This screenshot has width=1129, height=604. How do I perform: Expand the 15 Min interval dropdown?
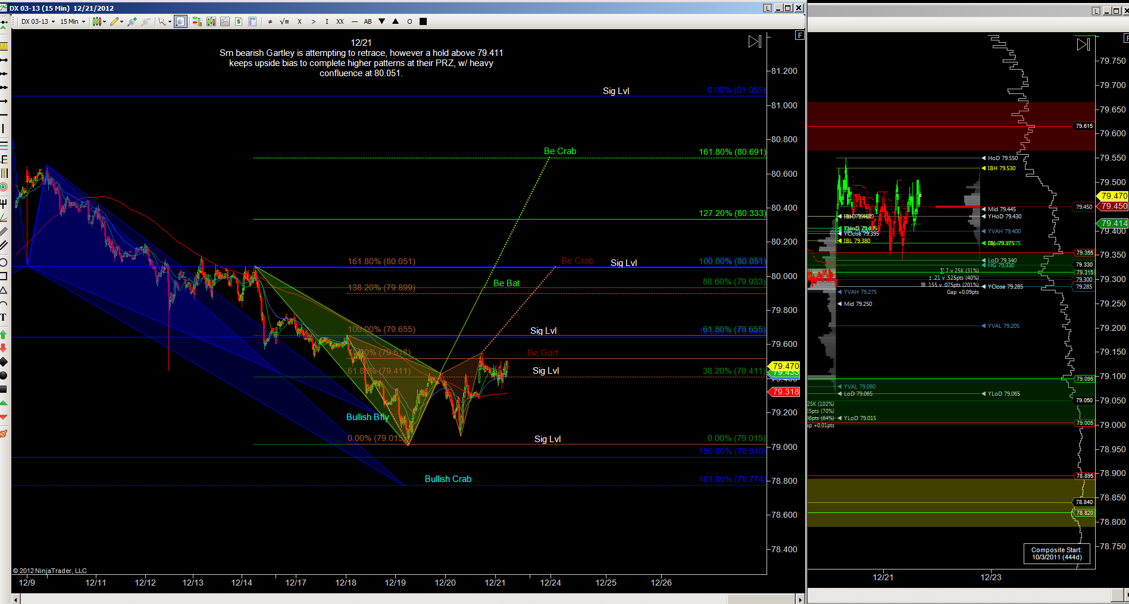point(72,21)
